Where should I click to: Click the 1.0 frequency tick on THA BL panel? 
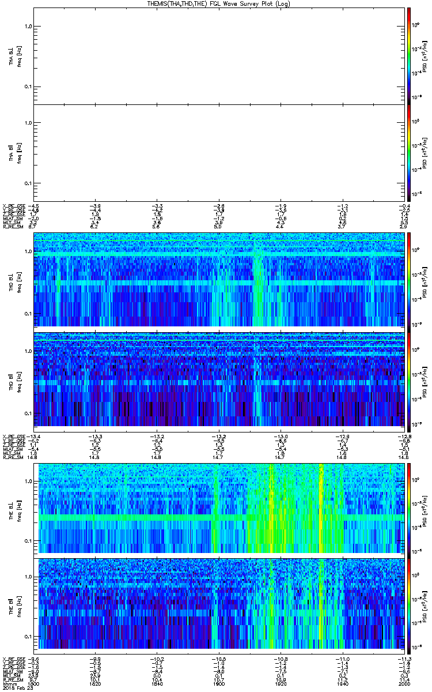pos(29,27)
